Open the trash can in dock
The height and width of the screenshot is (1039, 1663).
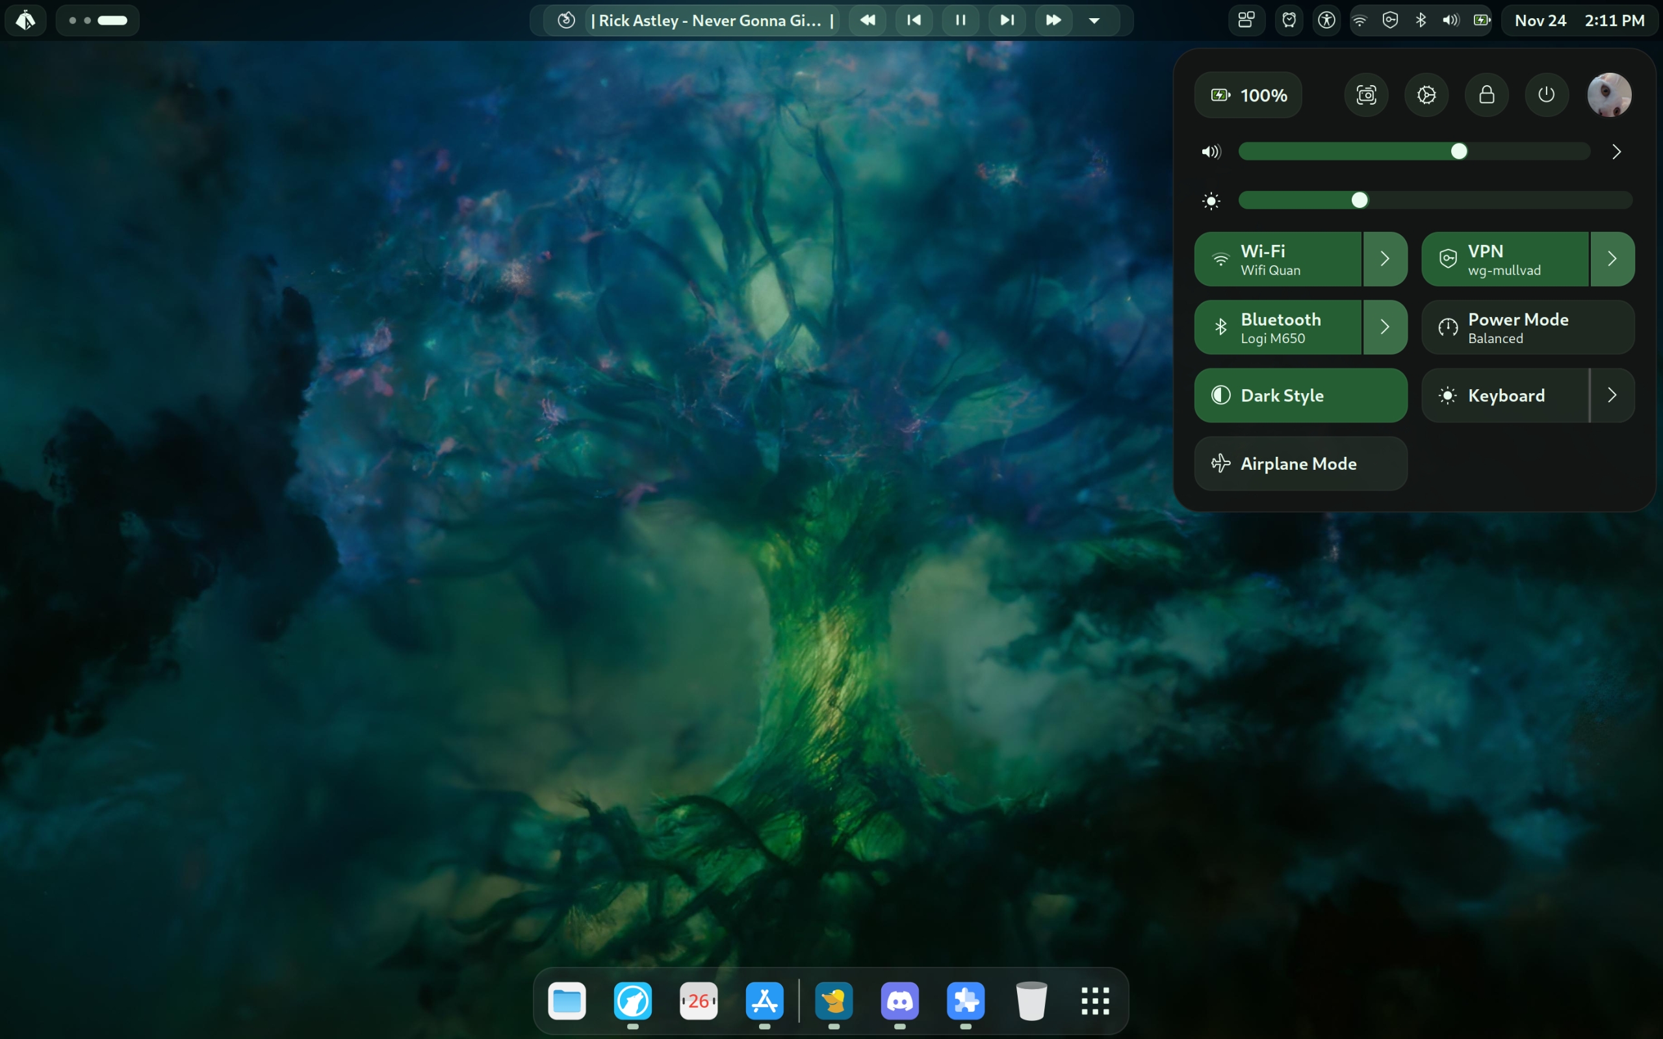[1031, 1001]
